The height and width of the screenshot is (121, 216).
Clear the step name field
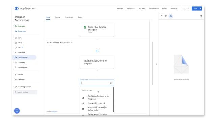tap(111, 83)
